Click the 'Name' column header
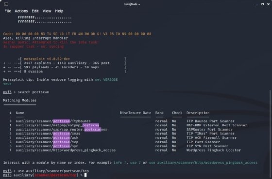272x179 pixels. click(x=20, y=113)
